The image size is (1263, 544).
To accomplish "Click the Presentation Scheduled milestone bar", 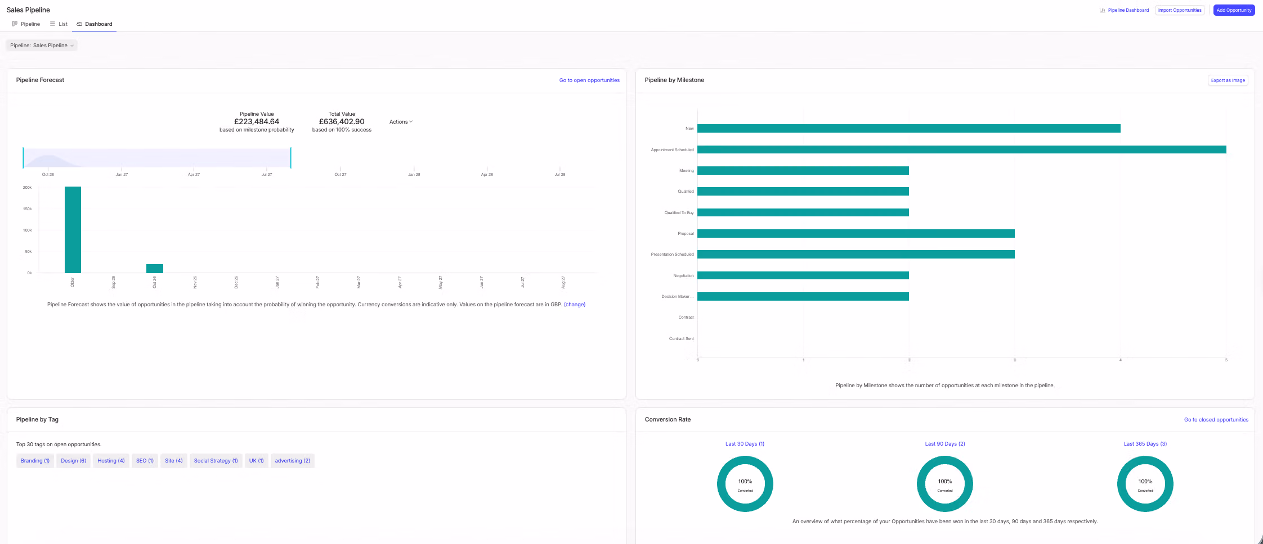I will (856, 255).
